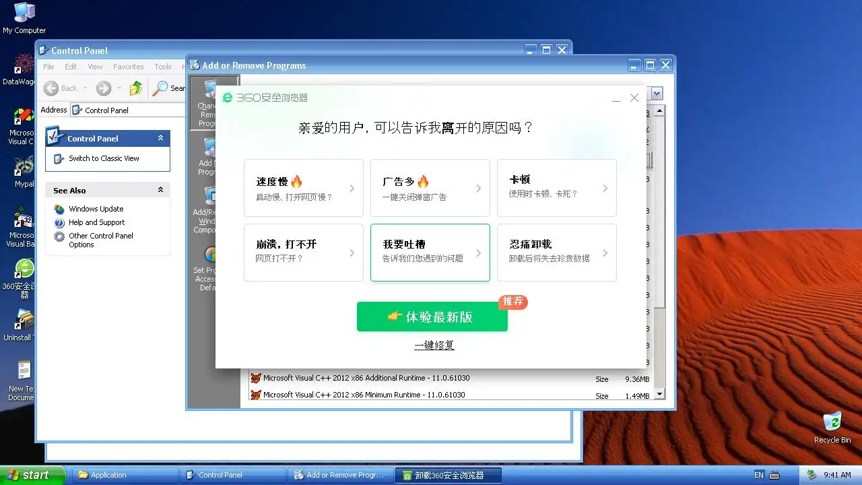Click the Up folder icon in Control Panel
The height and width of the screenshot is (485, 862).
coord(136,88)
